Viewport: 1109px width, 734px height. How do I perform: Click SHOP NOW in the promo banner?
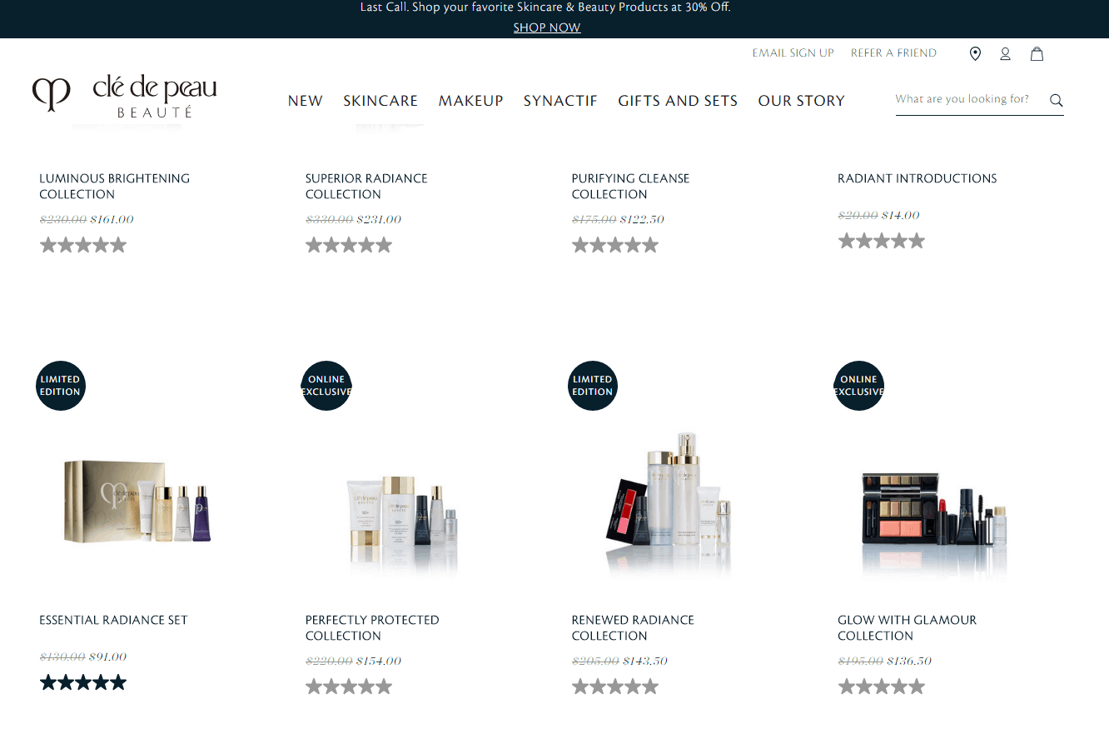(x=547, y=27)
